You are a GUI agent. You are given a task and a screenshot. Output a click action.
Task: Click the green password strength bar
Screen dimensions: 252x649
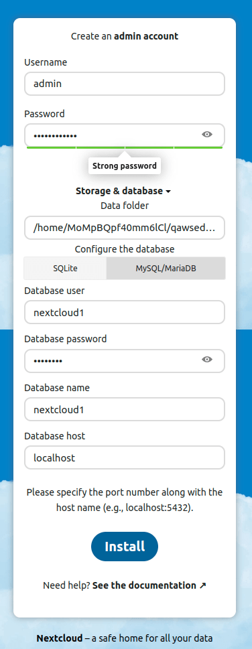(x=125, y=147)
